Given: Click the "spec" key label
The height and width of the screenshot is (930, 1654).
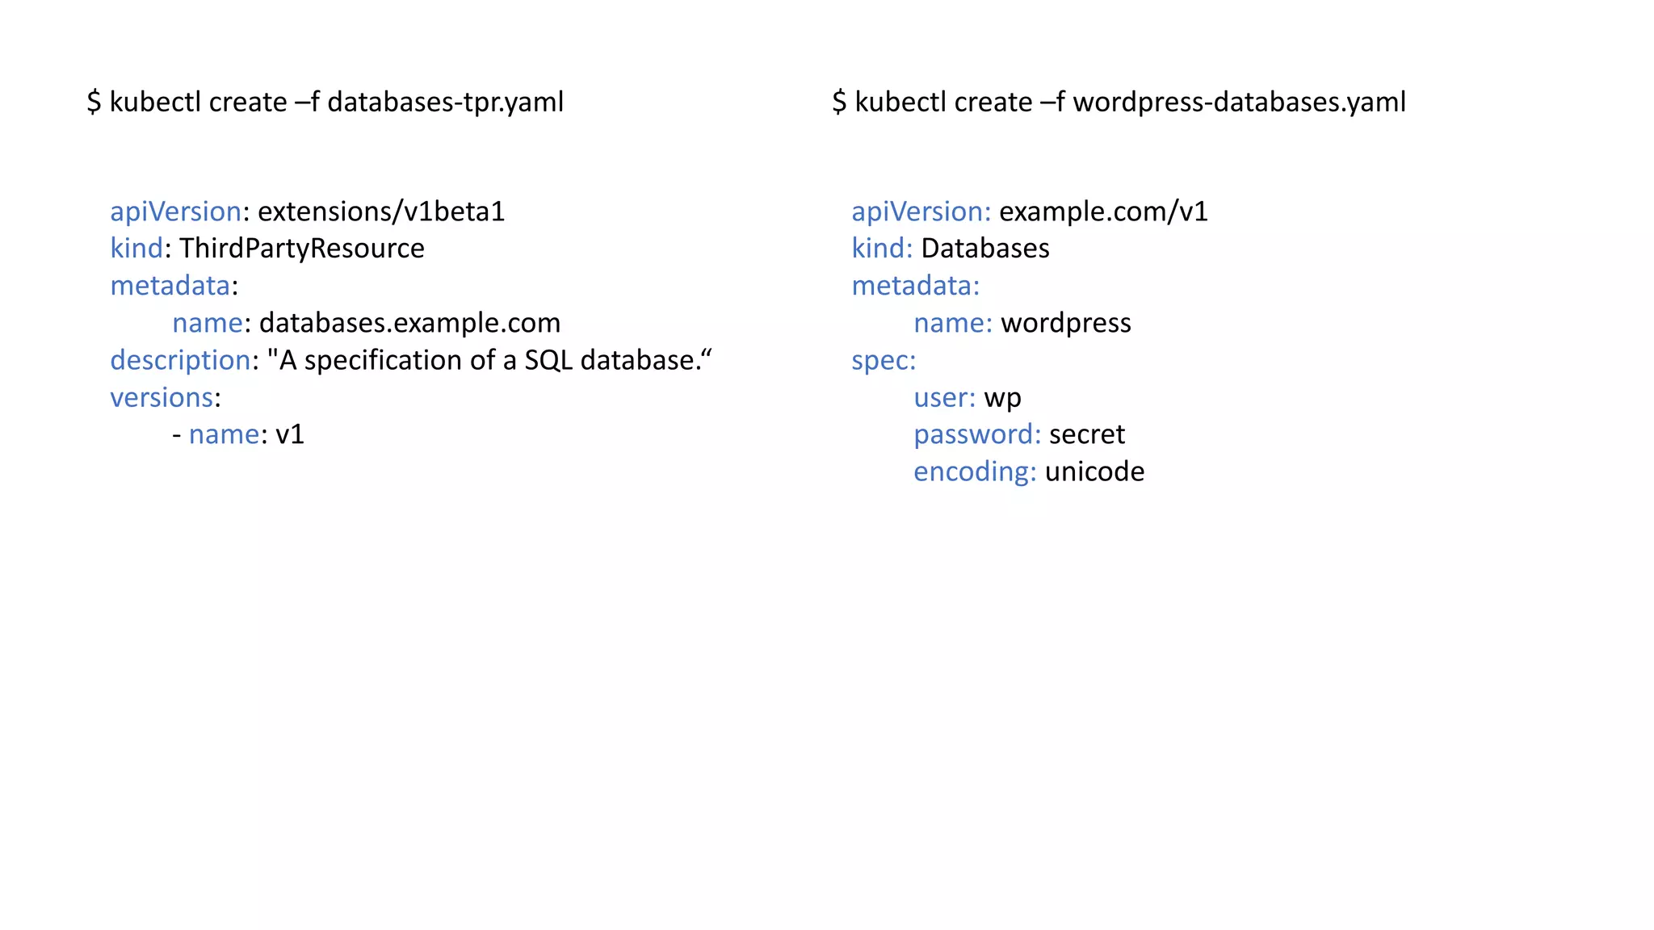Looking at the screenshot, I should click(x=880, y=361).
